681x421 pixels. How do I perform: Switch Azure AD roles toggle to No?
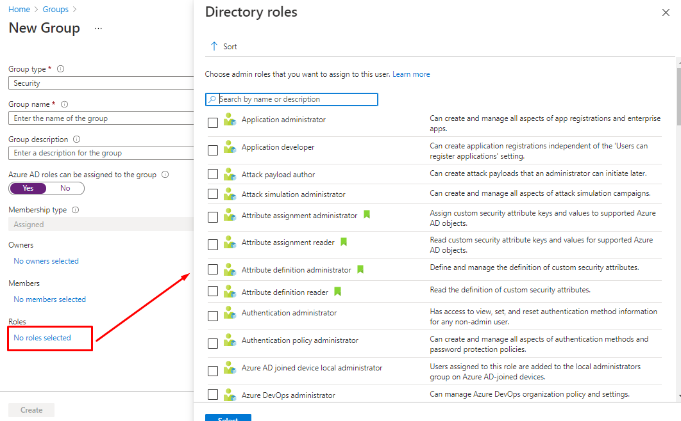65,188
